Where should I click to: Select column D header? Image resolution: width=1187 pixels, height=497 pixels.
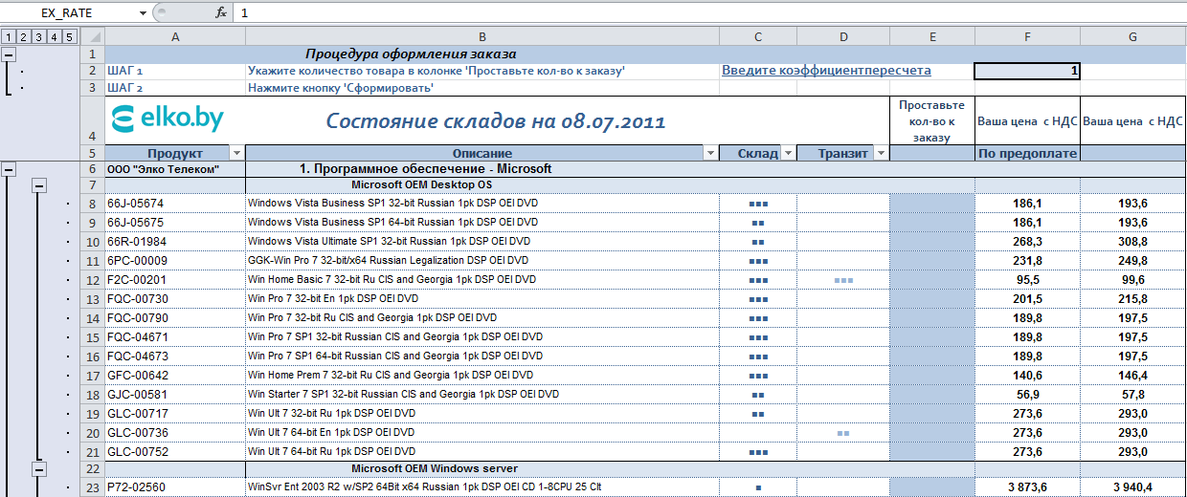click(x=843, y=36)
